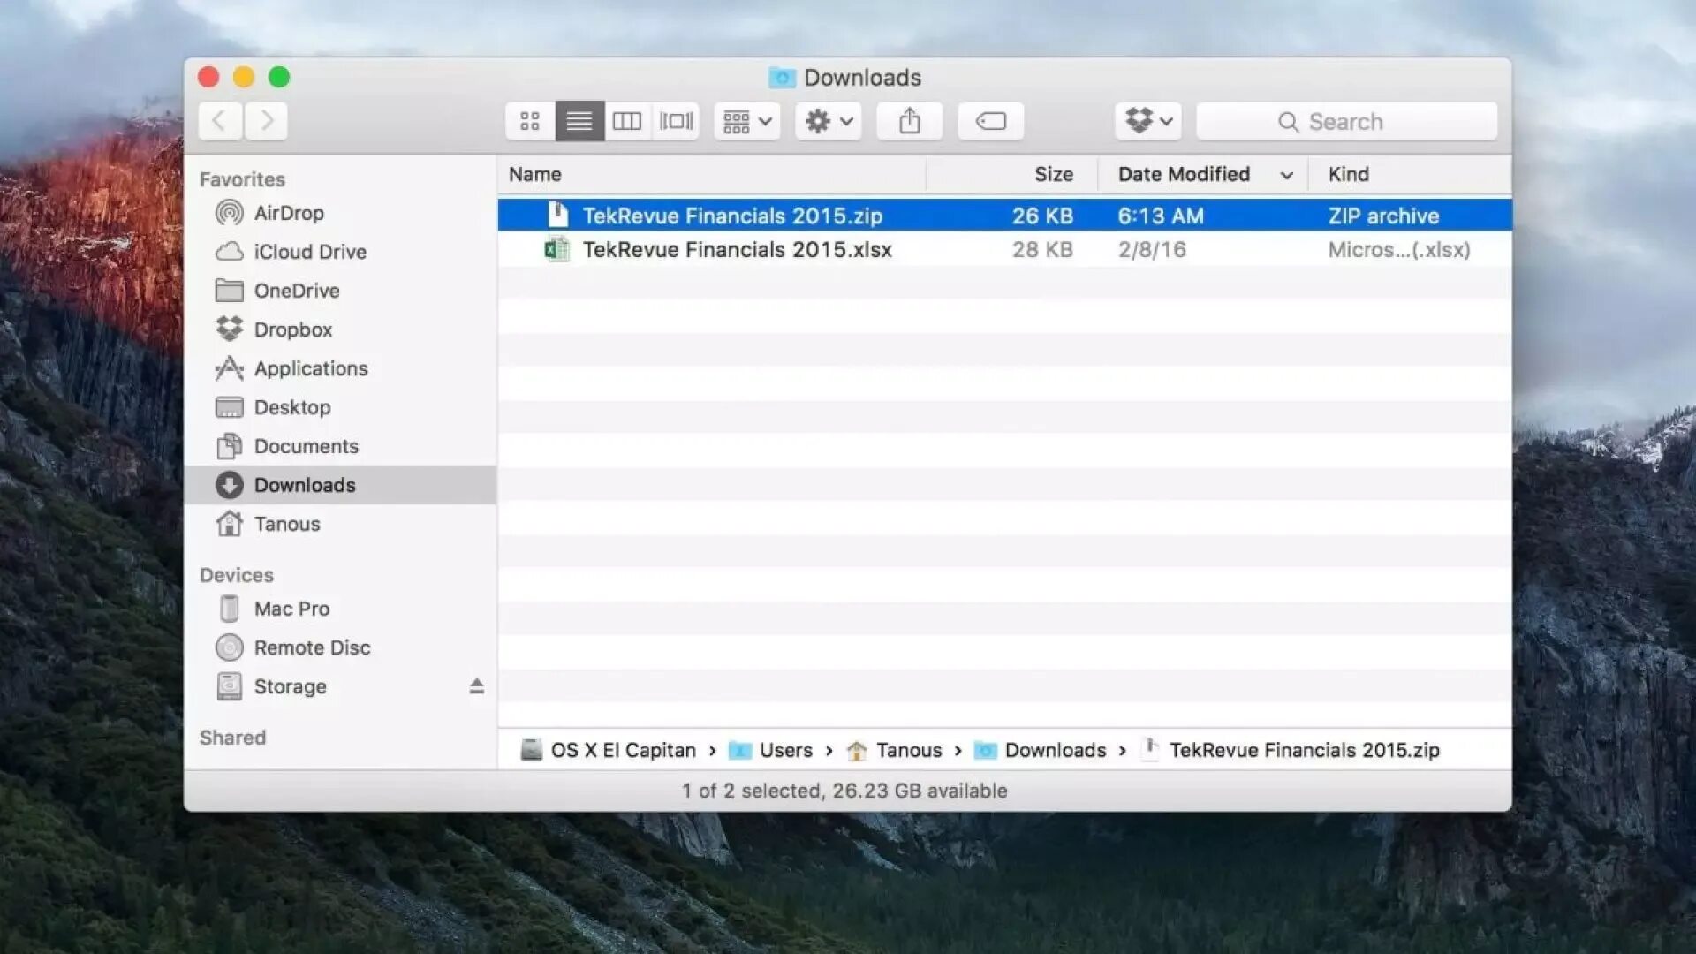Switch to Cover Flow view
Screen dimensions: 1696x954
tap(677, 121)
